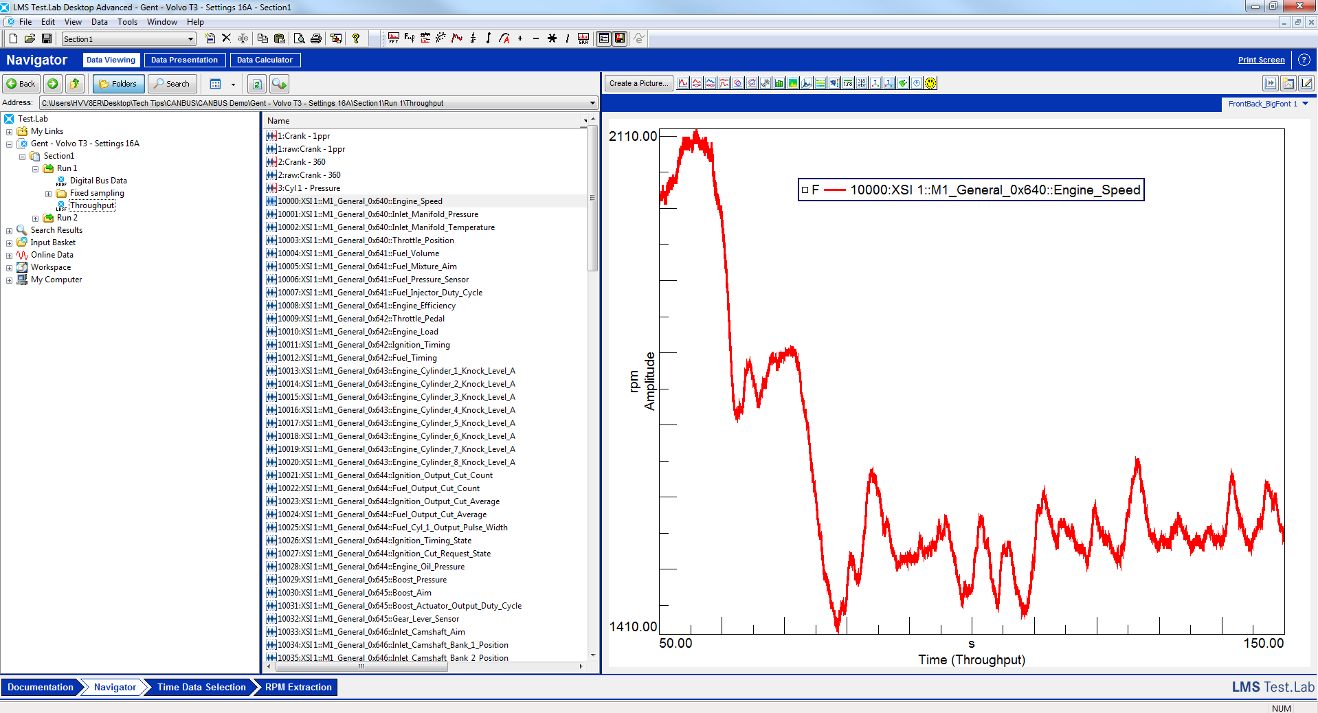Open the Data menu
1318x713 pixels.
(100, 22)
